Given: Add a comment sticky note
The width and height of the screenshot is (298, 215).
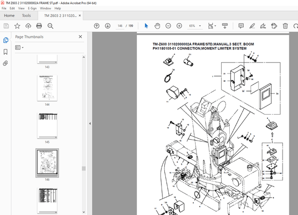Looking at the screenshot, I should tap(241, 26).
